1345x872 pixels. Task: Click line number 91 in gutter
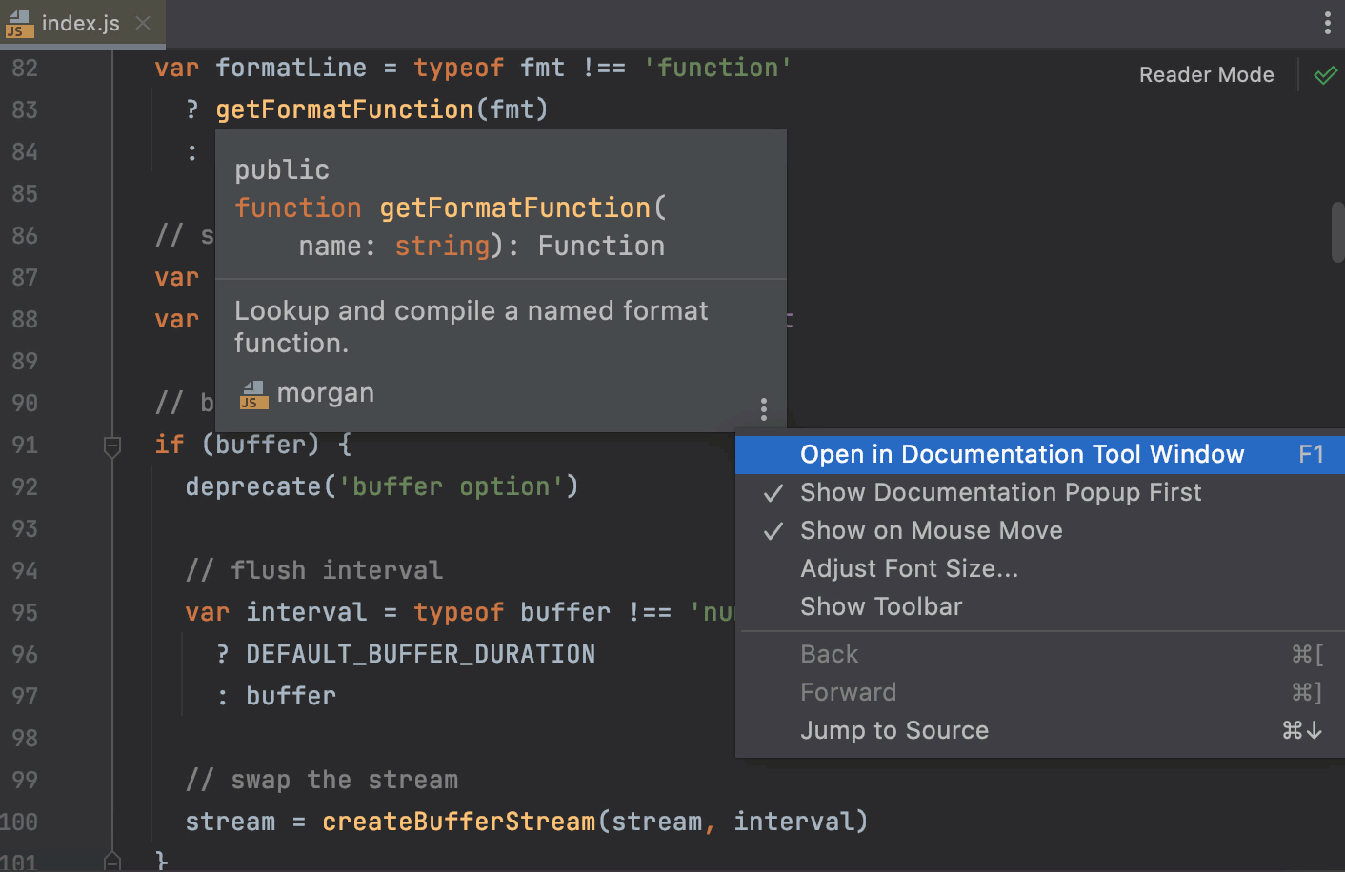point(25,446)
